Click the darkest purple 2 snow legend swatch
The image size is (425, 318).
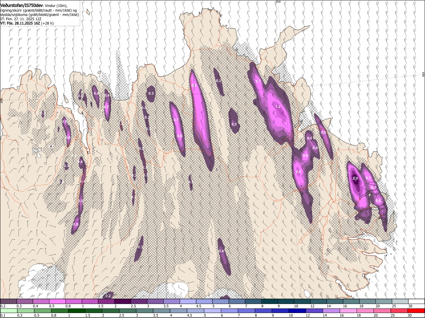tap(123, 301)
